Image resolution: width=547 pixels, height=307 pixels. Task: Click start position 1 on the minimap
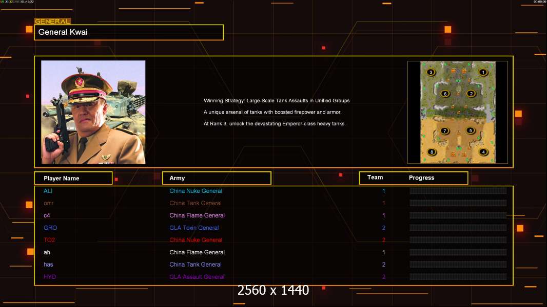(x=483, y=72)
